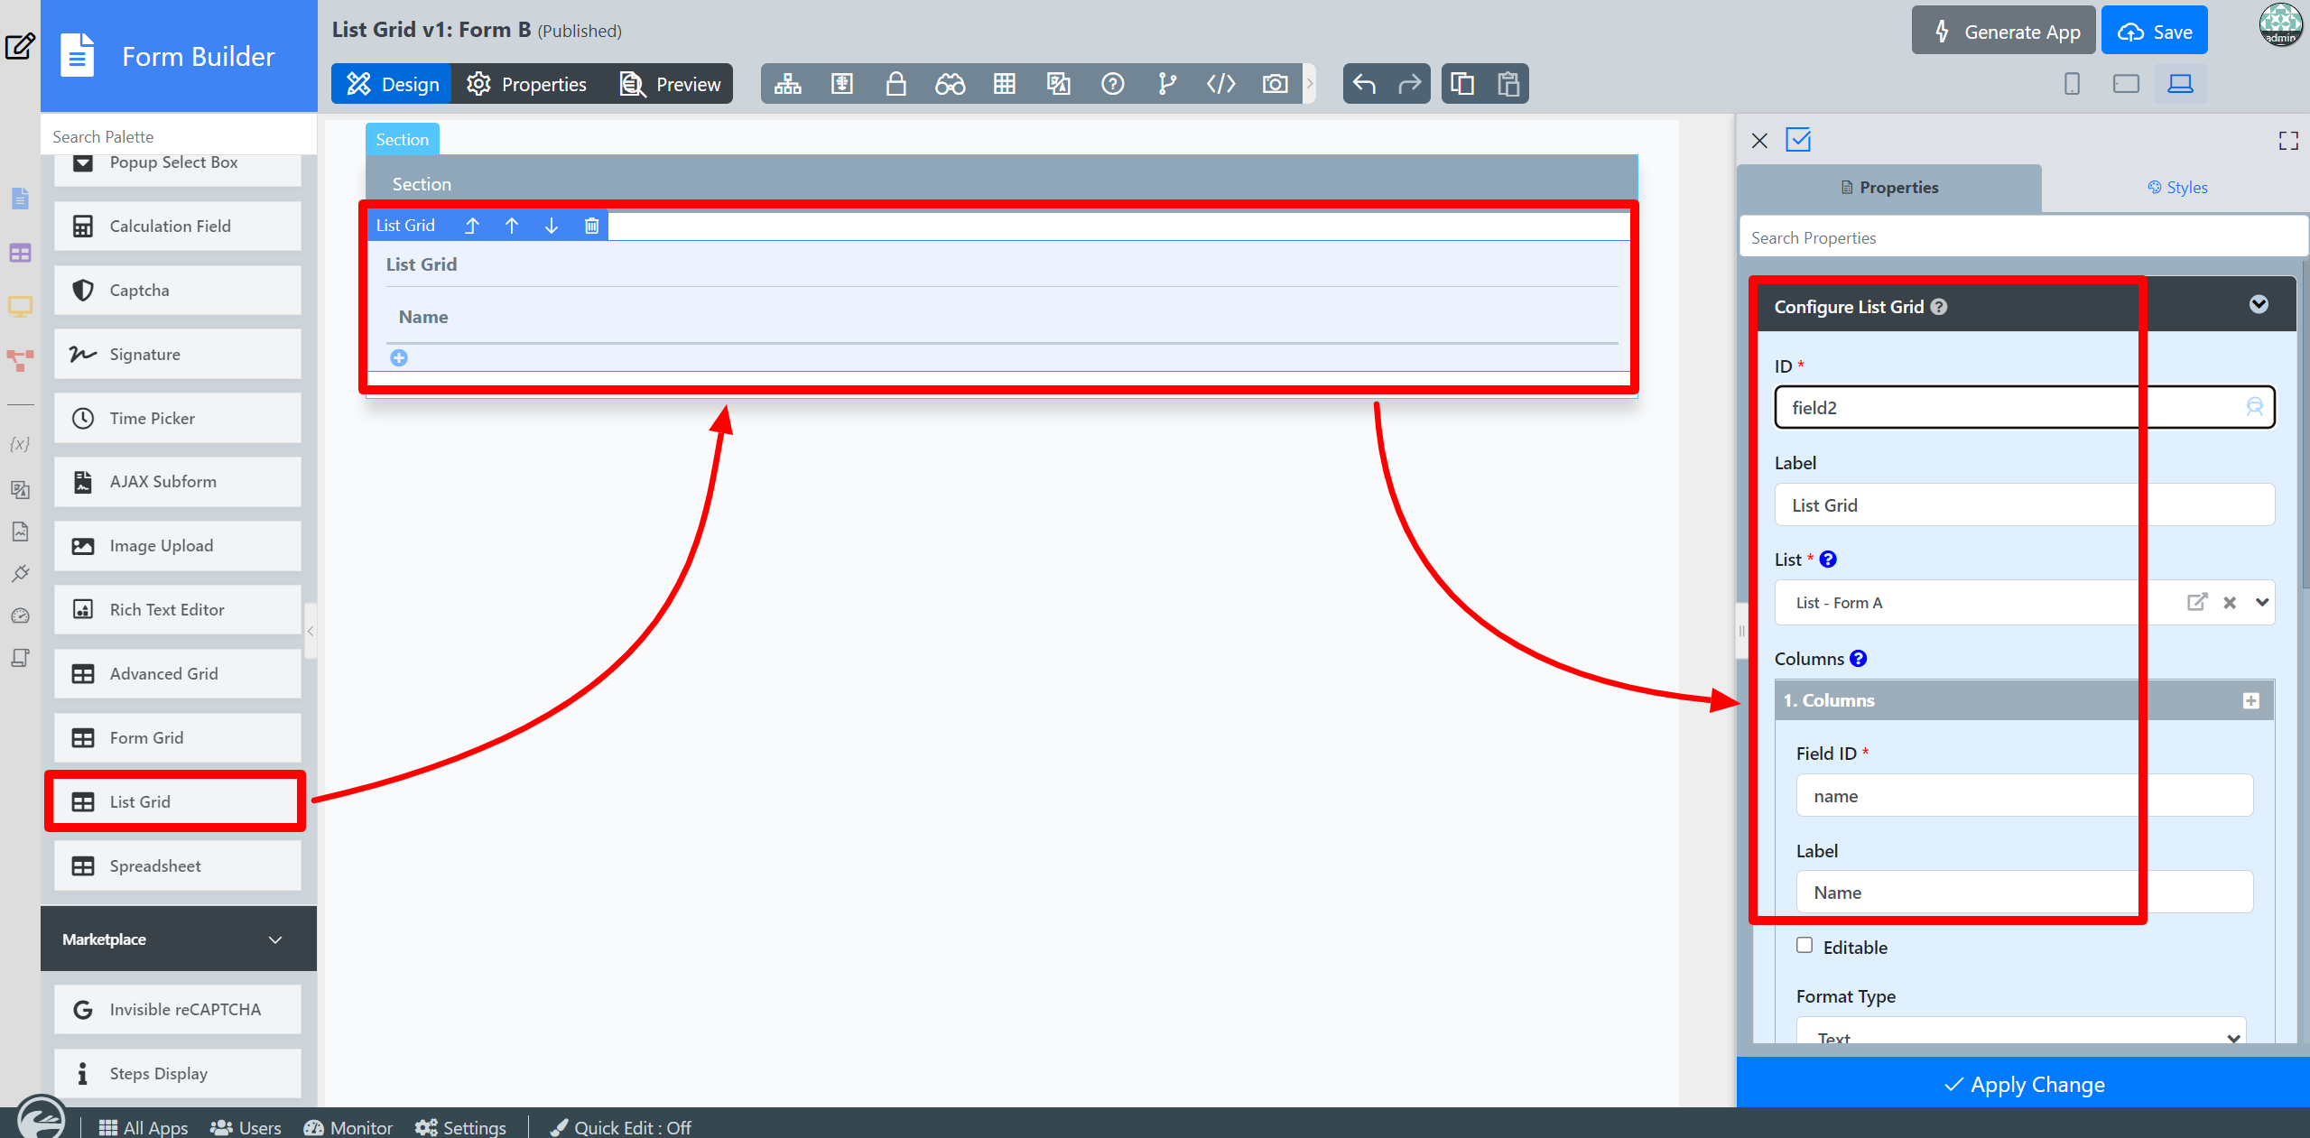Open the Preview tab
2310x1138 pixels.
(x=671, y=84)
